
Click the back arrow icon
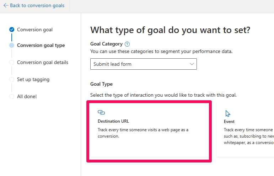pyautogui.click(x=6, y=6)
